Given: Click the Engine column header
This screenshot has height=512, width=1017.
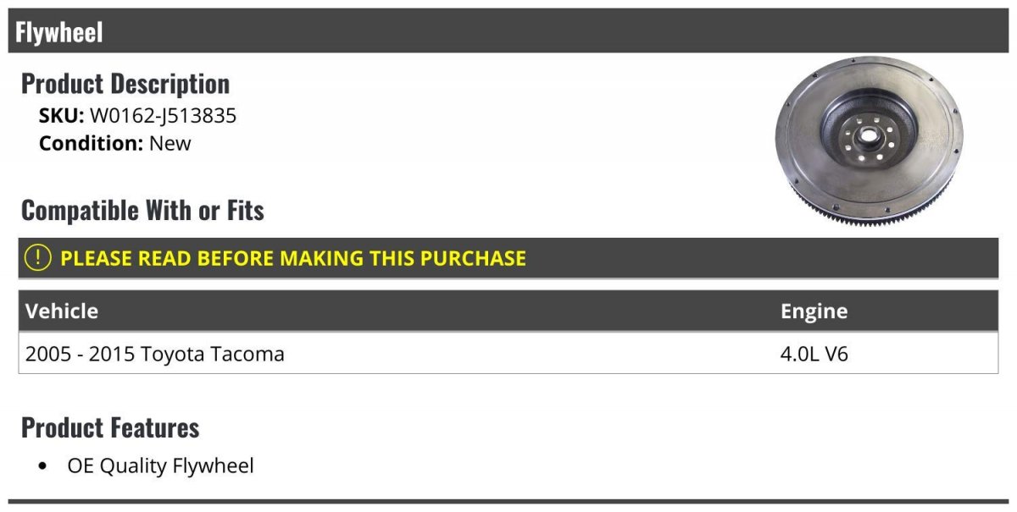Looking at the screenshot, I should pyautogui.click(x=814, y=311).
